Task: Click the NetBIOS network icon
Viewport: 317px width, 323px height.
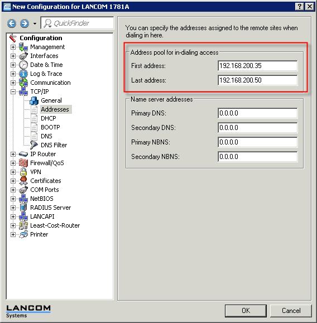Action: pos(23,199)
